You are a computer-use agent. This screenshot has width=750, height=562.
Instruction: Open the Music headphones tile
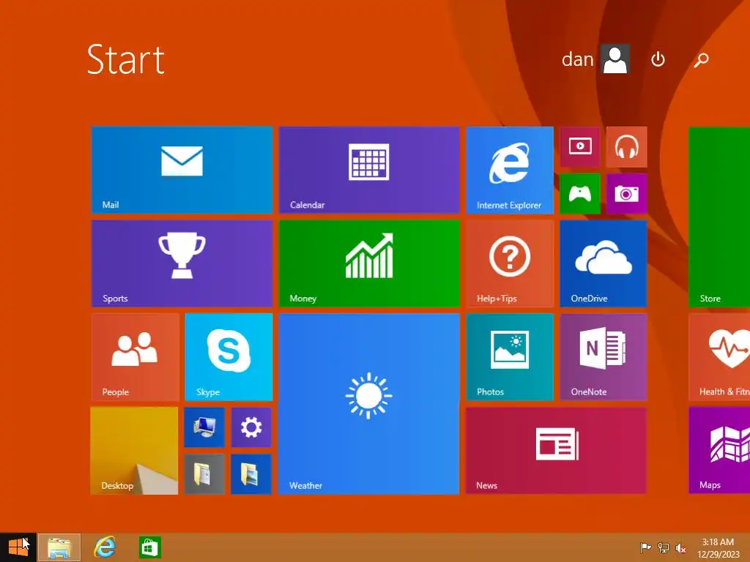[x=627, y=146]
